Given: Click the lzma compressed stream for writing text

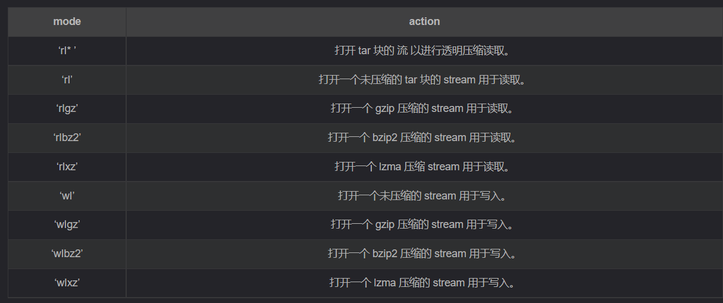Looking at the screenshot, I should coord(424,283).
